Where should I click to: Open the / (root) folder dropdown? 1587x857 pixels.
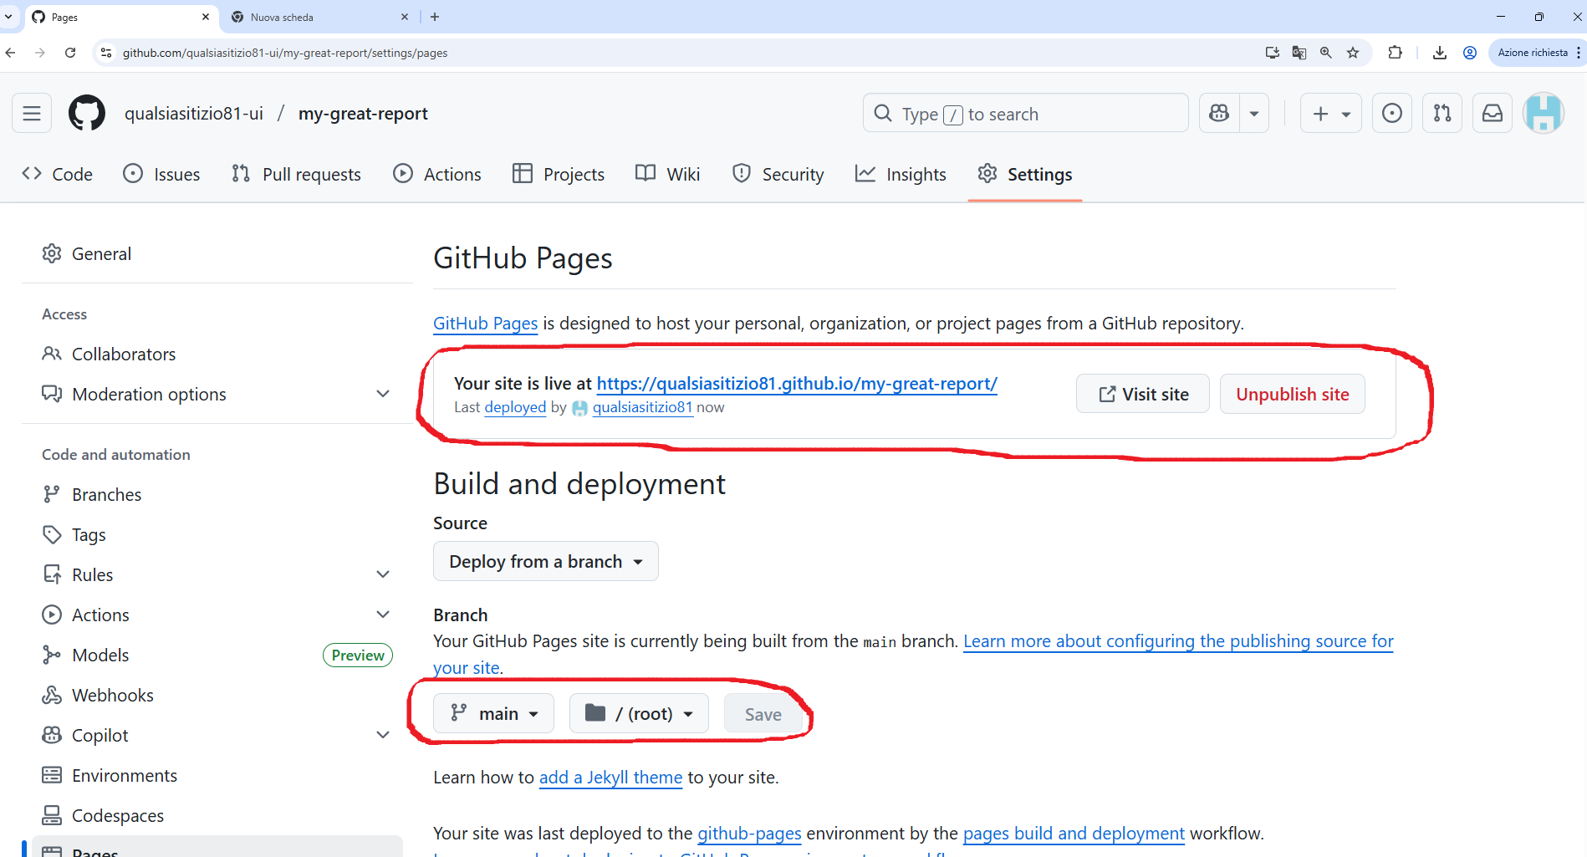click(639, 713)
